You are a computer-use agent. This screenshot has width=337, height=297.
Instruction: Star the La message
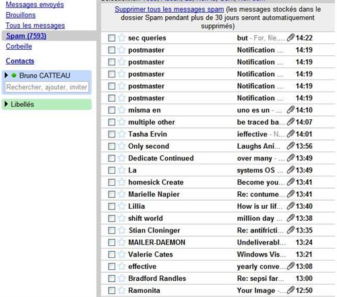pos(121,170)
